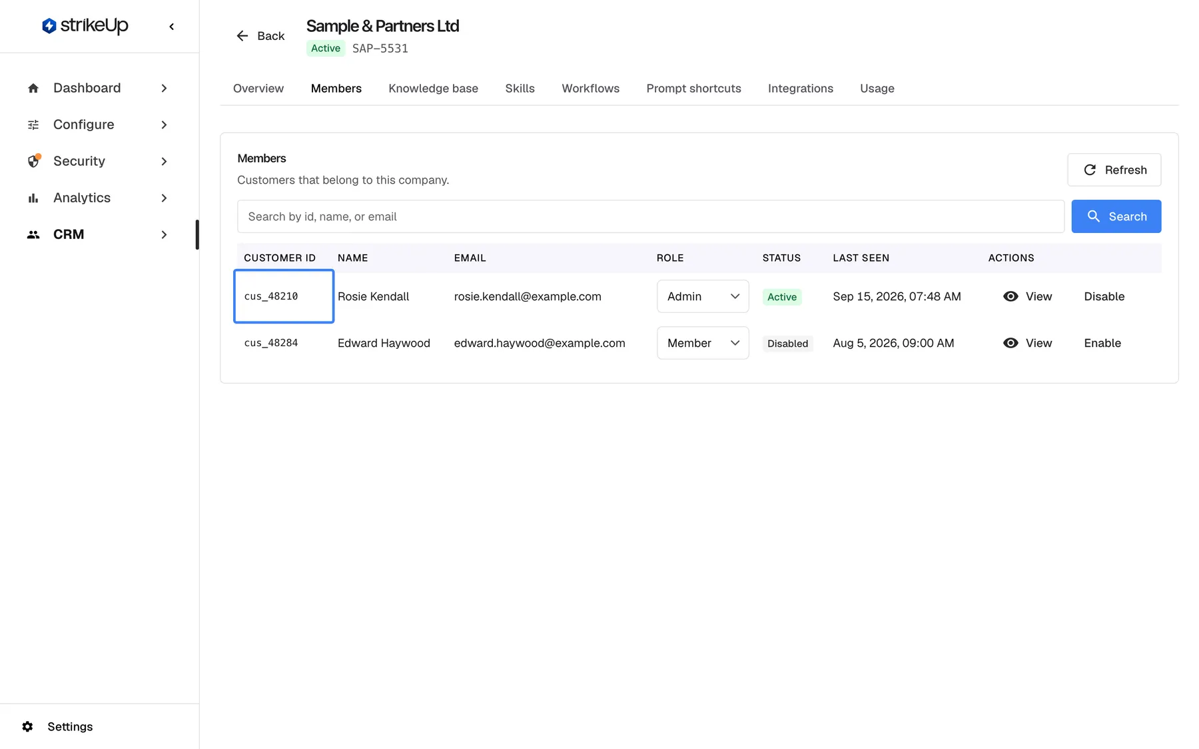Click the blue Search button
The width and height of the screenshot is (1199, 749).
click(1116, 216)
